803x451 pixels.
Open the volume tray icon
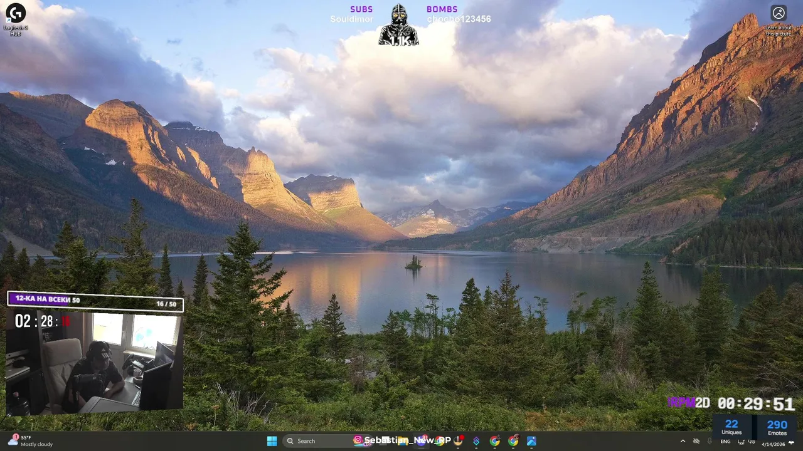click(x=752, y=441)
